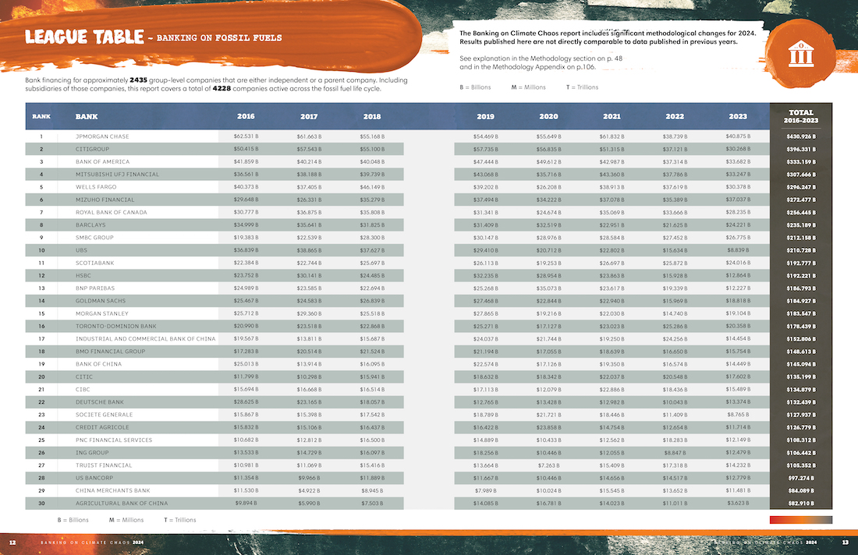Click page number 12 in footer
The image size is (858, 555).
point(12,542)
